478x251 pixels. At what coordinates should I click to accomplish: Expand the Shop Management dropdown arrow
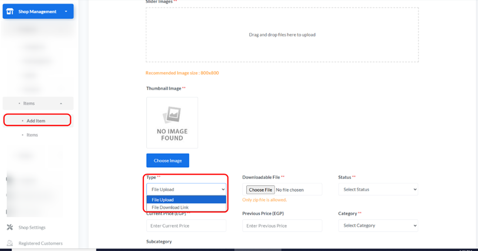click(66, 12)
